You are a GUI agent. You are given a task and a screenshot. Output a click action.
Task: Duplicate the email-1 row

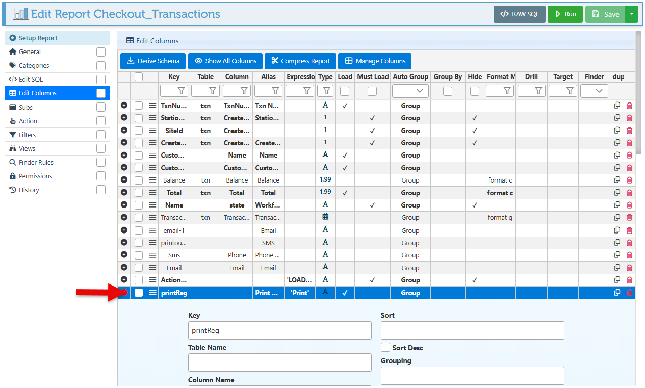pos(617,230)
